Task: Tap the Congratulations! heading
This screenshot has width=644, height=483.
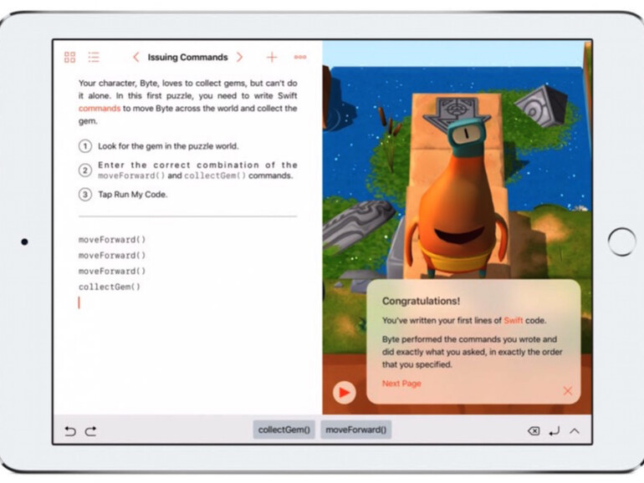Action: click(x=421, y=301)
